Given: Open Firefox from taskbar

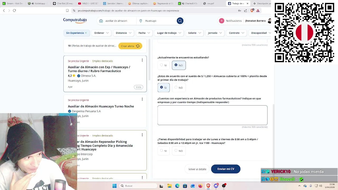Looking at the screenshot, I should click(x=200, y=186).
